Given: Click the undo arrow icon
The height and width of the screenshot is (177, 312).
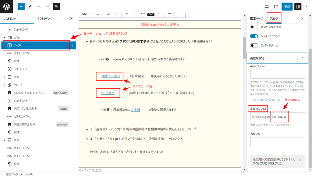Looking at the screenshot, I should [39, 6].
